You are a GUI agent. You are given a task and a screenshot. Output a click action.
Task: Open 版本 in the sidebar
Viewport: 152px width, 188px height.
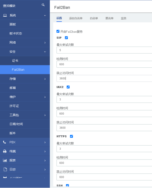[25, 133]
